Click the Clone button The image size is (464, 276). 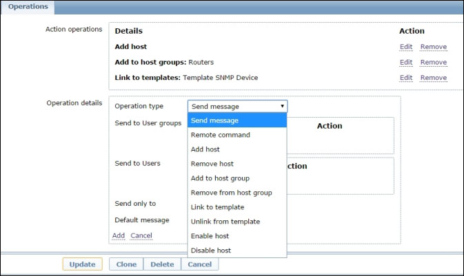click(125, 264)
